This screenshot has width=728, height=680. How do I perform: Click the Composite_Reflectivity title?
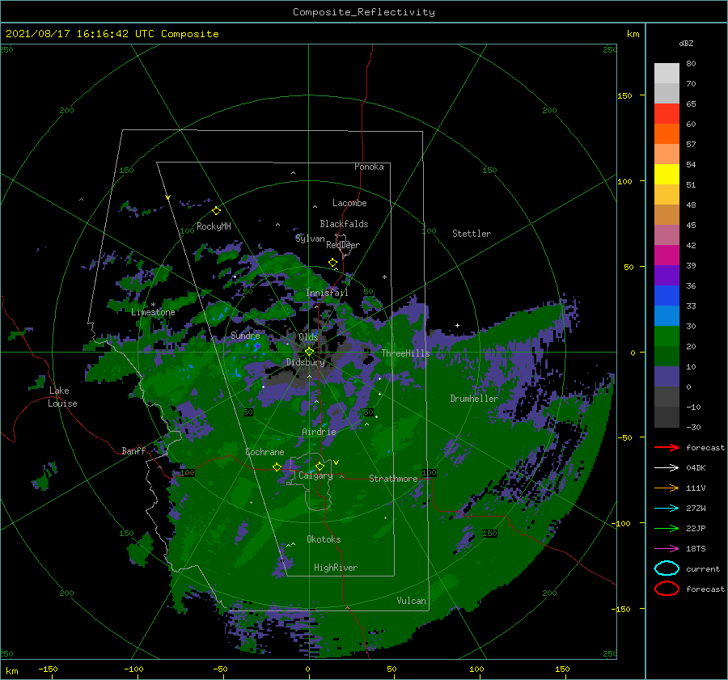[364, 12]
